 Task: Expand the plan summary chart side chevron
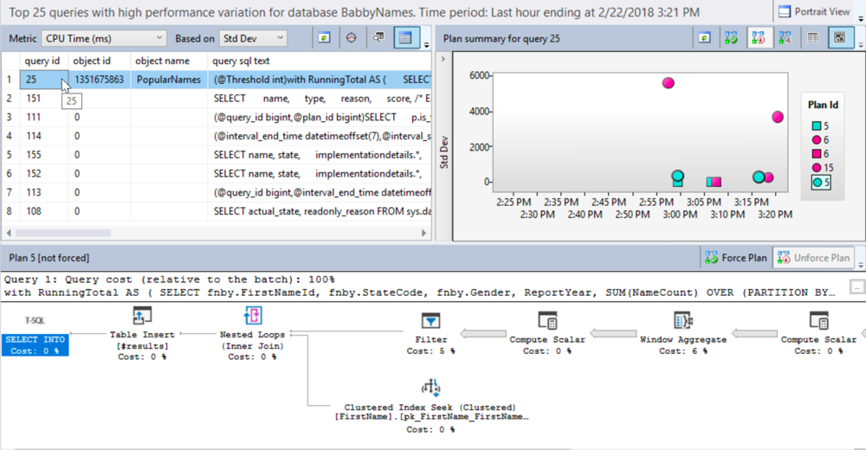point(443,59)
